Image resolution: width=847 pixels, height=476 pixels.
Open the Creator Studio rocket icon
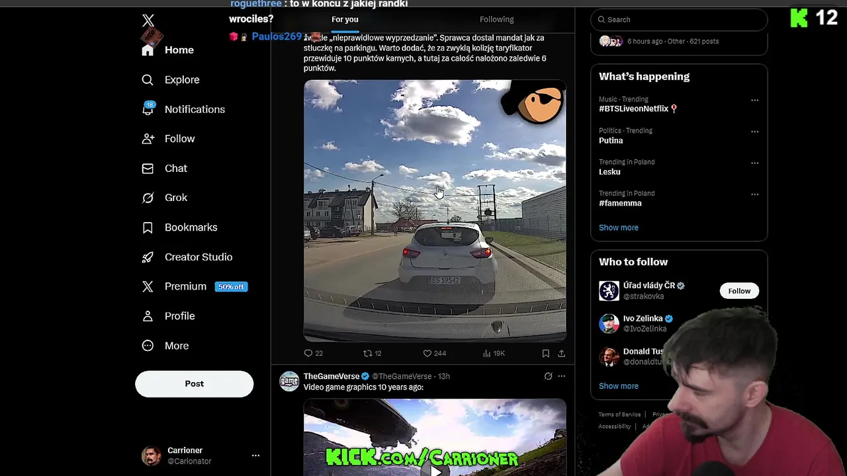(148, 257)
